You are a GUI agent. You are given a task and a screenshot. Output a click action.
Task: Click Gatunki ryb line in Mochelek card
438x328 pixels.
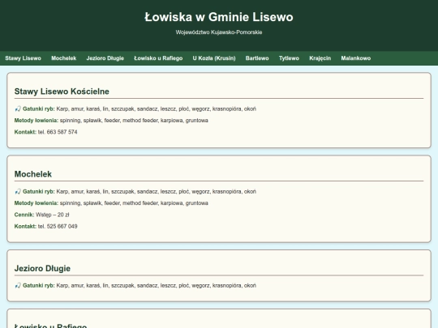click(135, 192)
